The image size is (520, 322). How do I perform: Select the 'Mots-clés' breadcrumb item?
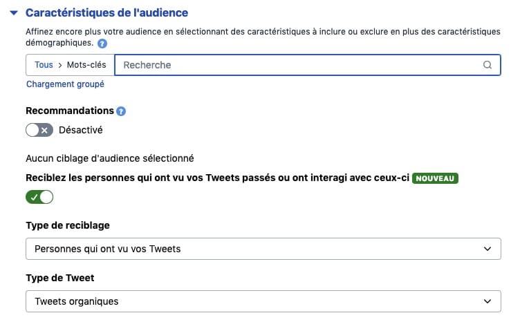pos(87,65)
